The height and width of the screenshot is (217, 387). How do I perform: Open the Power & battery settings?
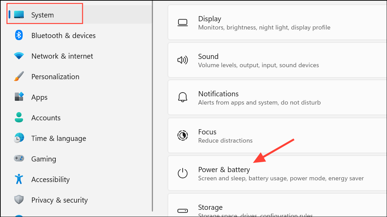(224, 170)
